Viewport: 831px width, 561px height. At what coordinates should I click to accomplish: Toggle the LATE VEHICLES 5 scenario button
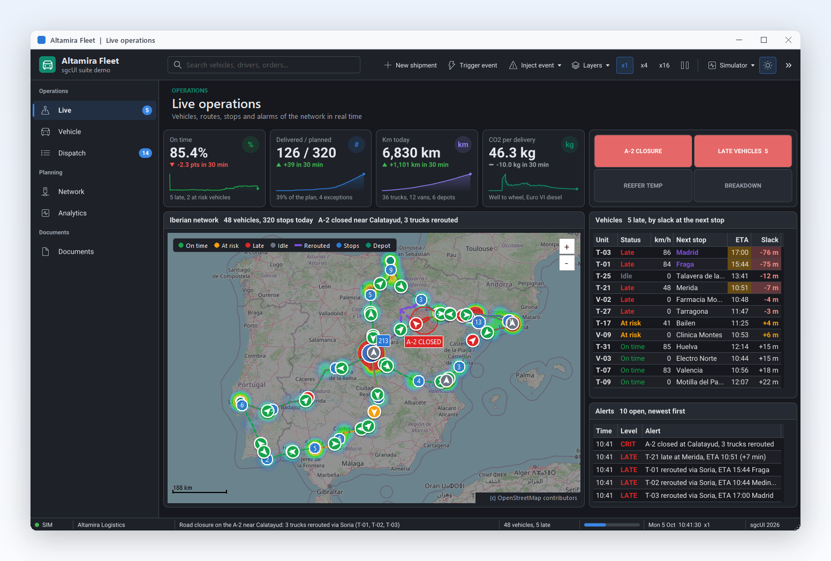tap(743, 151)
